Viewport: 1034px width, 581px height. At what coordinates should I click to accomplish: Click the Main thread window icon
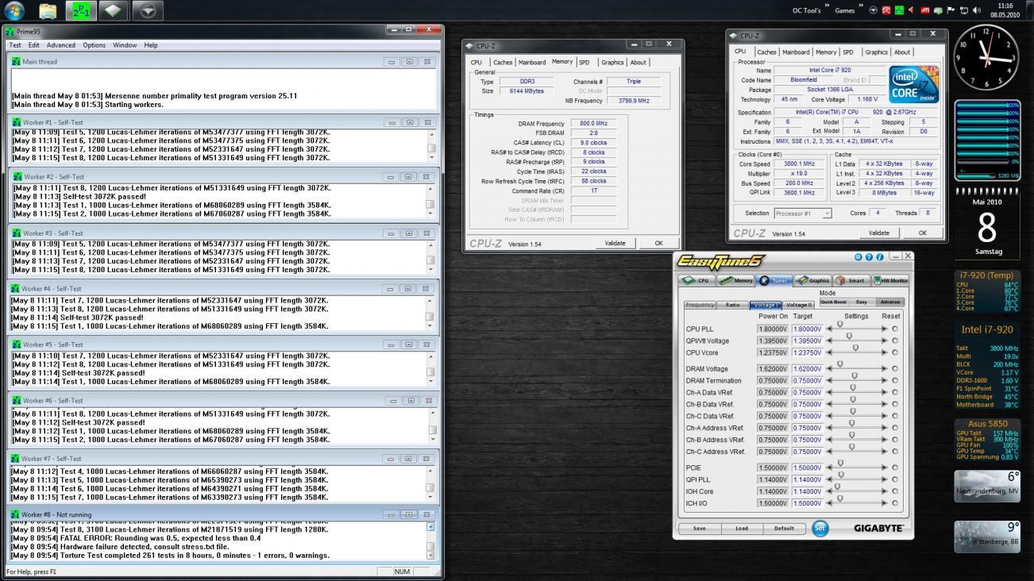16,61
